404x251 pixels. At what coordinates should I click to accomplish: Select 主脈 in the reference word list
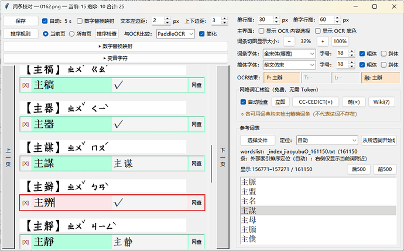318,182
